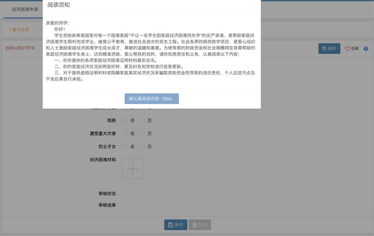This screenshot has height=236, width=374.
Task: Open the blue question mark help icon
Action: (x=366, y=49)
